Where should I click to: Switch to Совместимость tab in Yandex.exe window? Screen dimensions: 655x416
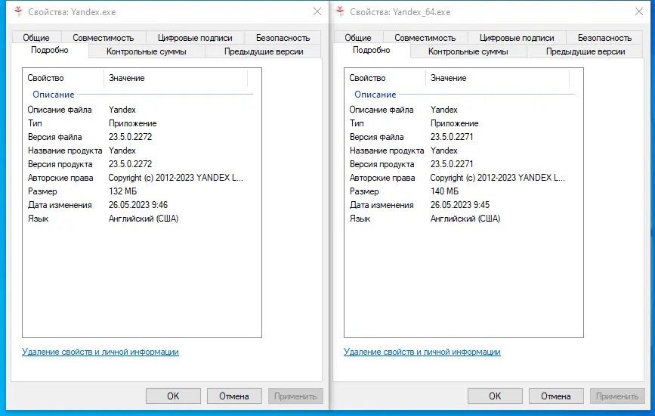(x=104, y=38)
